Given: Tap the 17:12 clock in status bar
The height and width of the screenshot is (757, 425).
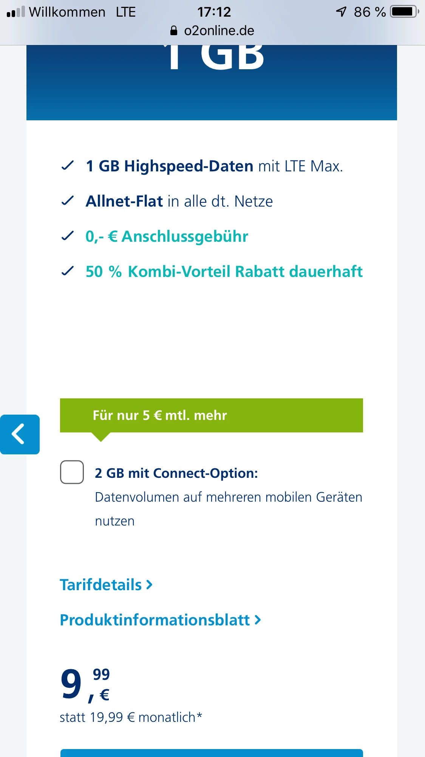Looking at the screenshot, I should [x=214, y=12].
